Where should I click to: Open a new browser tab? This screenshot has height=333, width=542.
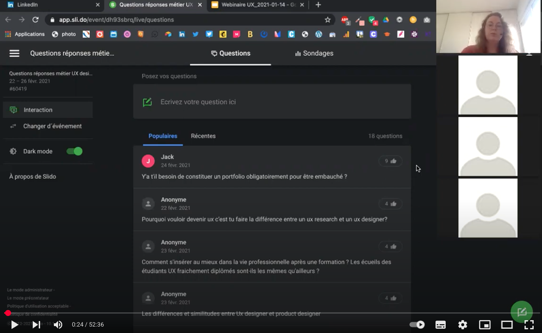(318, 5)
